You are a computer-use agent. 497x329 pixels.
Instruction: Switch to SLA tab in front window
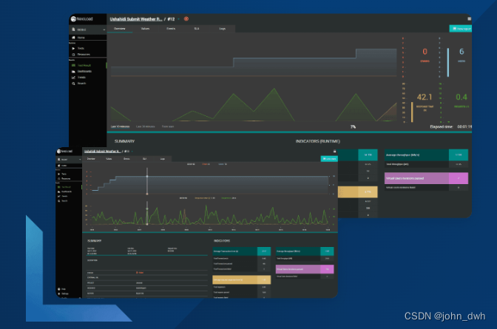(x=144, y=159)
